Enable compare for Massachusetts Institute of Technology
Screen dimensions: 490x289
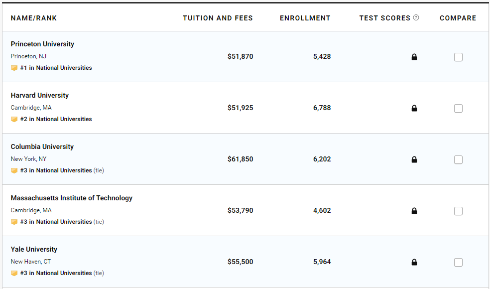coord(458,211)
